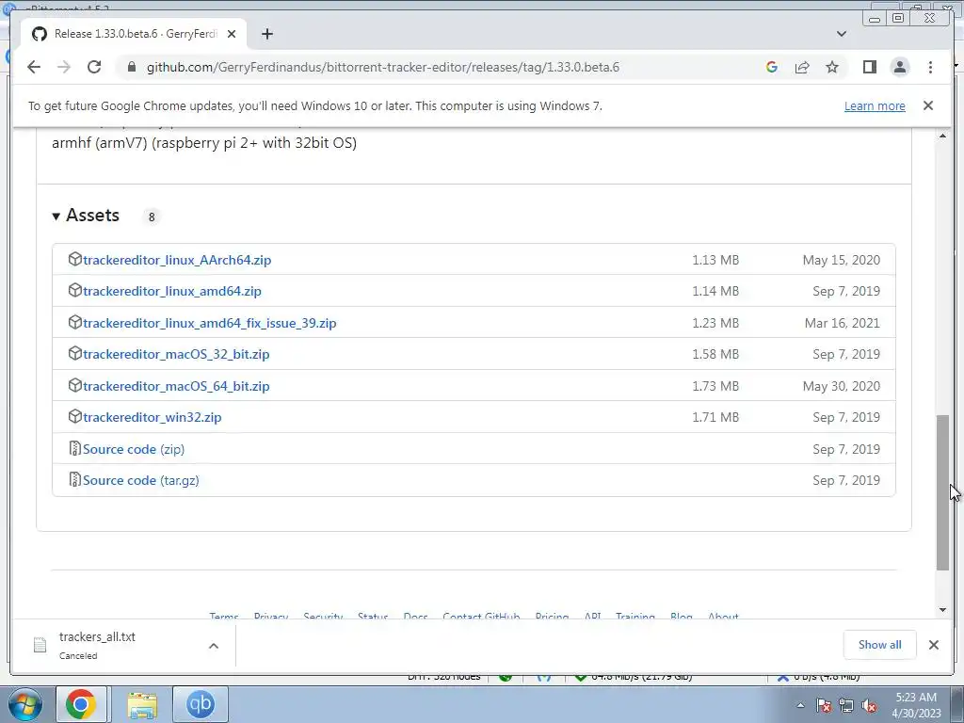Bookmark this page with star icon
The image size is (964, 723).
[832, 67]
